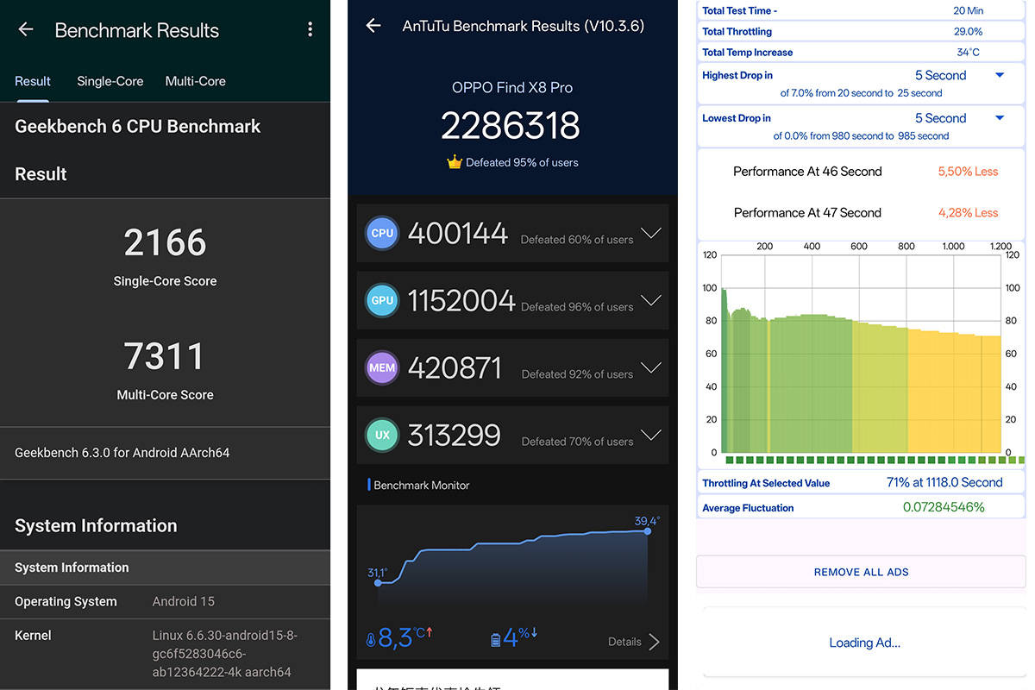Open the Lowest Drop interval dropdown

(1000, 118)
